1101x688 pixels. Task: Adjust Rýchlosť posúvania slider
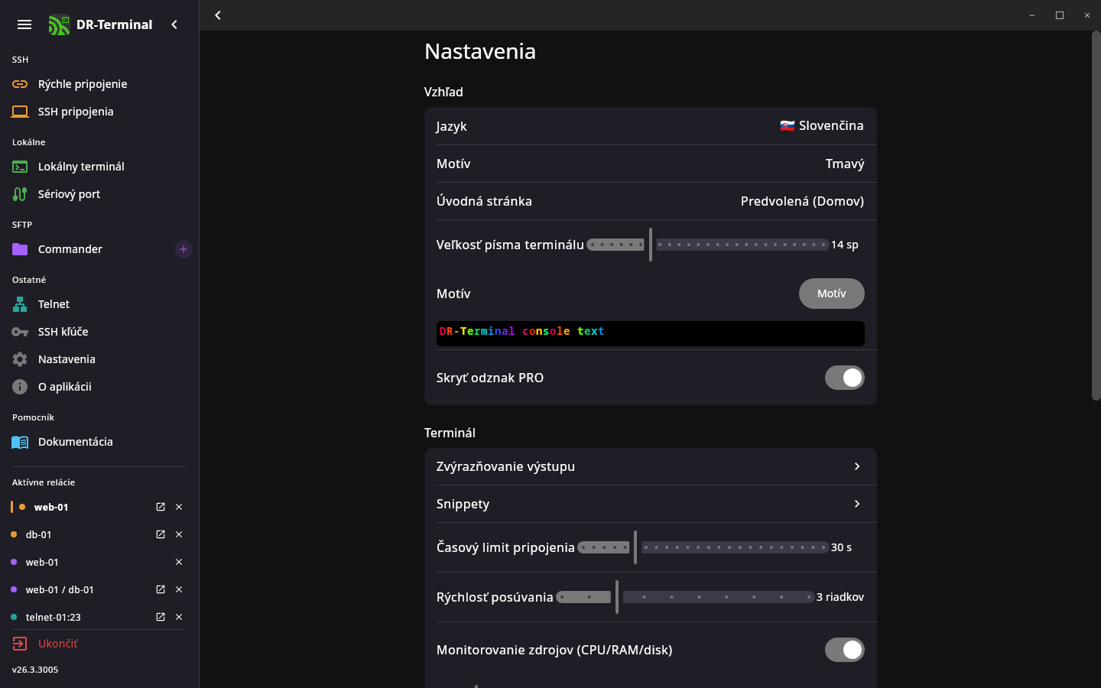pyautogui.click(x=685, y=597)
